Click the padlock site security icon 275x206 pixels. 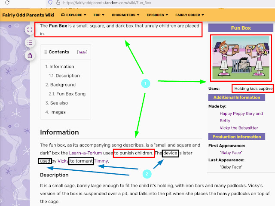pos(58,3)
